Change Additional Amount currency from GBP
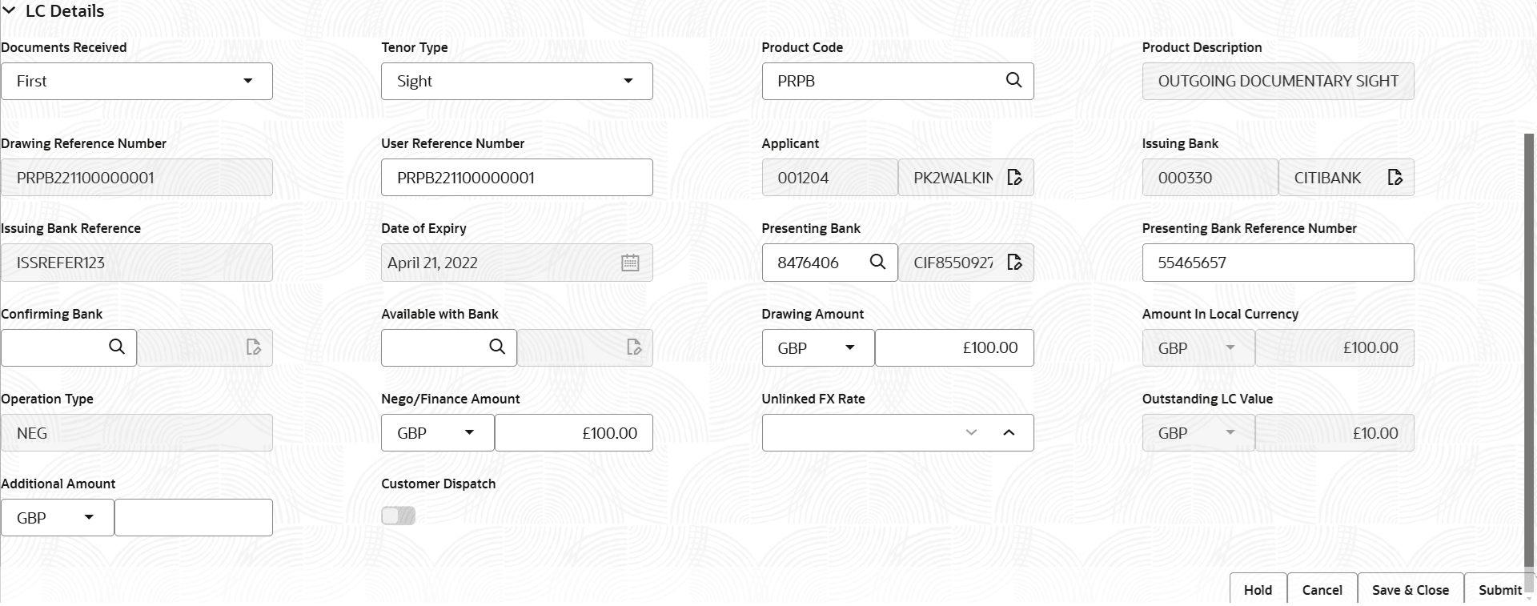Image resolution: width=1537 pixels, height=606 pixels. pyautogui.click(x=90, y=517)
